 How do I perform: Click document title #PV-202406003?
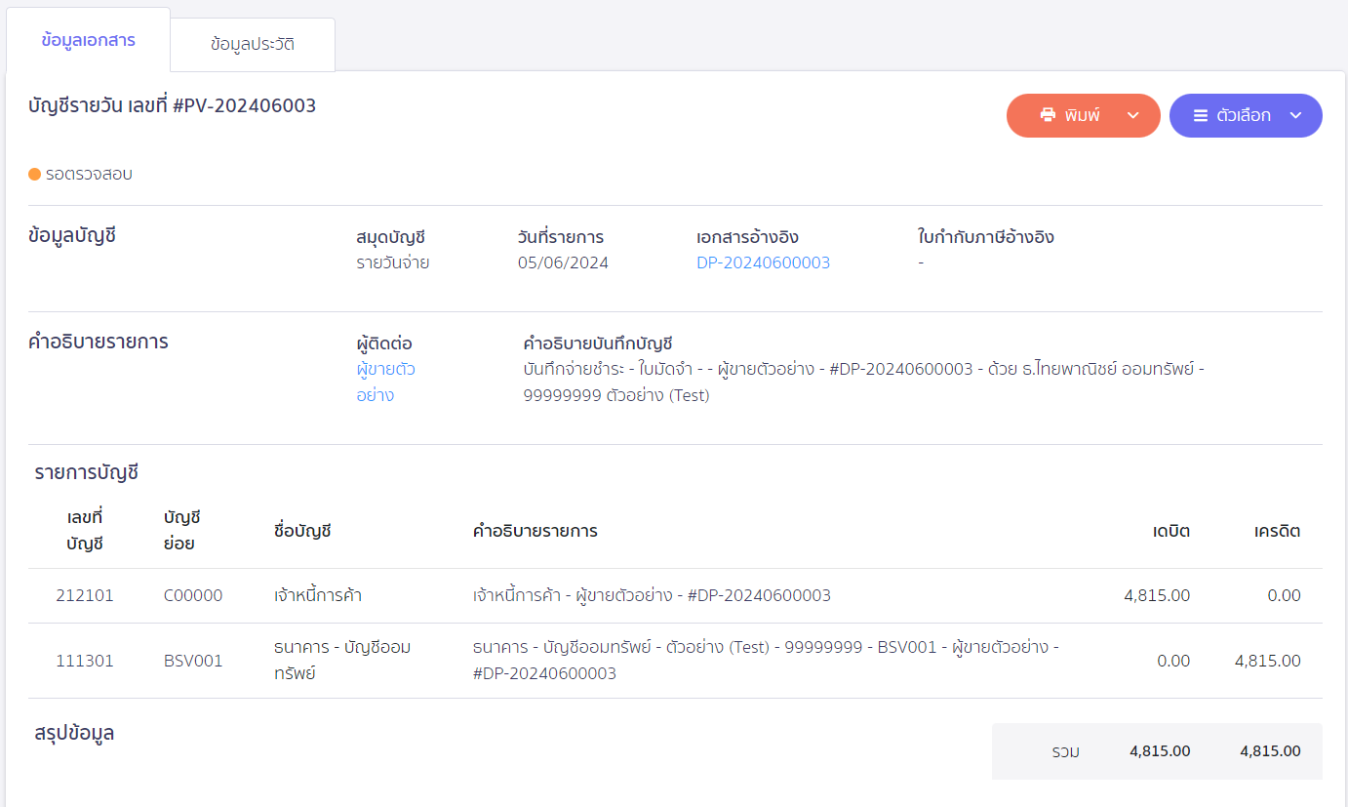click(x=244, y=105)
